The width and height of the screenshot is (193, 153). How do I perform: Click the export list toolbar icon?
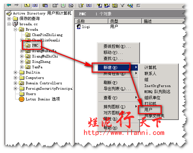tap(71, 5)
